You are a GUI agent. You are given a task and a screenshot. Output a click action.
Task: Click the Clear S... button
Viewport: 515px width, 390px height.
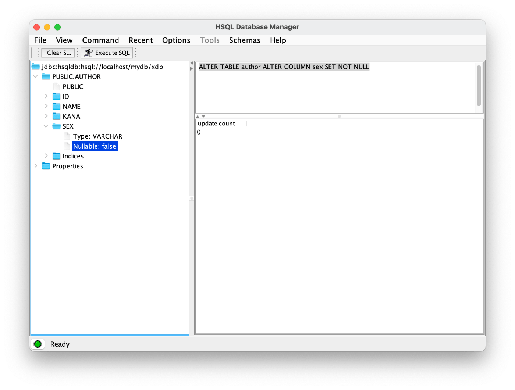[58, 53]
